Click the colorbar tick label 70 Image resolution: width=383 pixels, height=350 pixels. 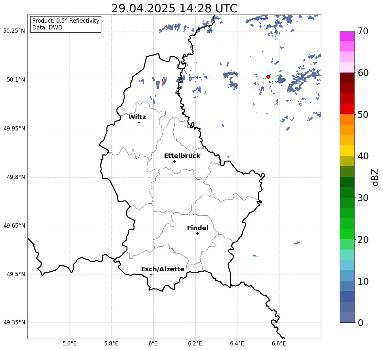pos(363,31)
